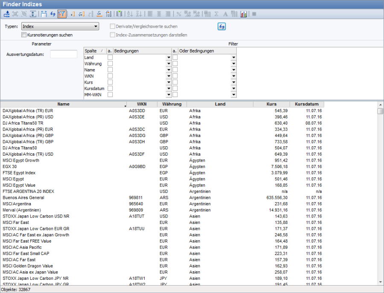This screenshot has height=293, width=384.
Task: Click the fit row height toolbar icon
Action: [x=33, y=14]
